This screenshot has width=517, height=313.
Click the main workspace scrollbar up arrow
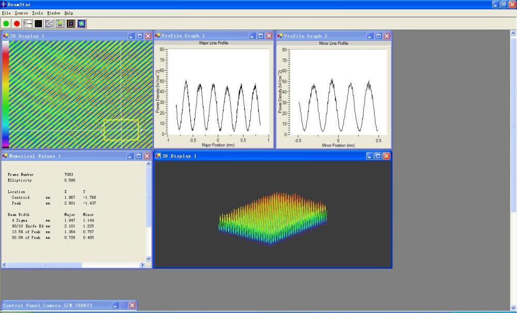(513, 33)
